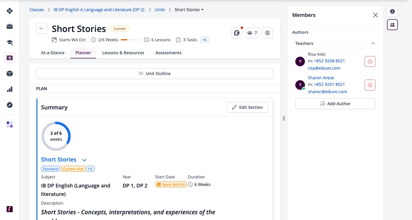Click the globe icon button
The height and width of the screenshot is (220, 412).
click(x=268, y=33)
